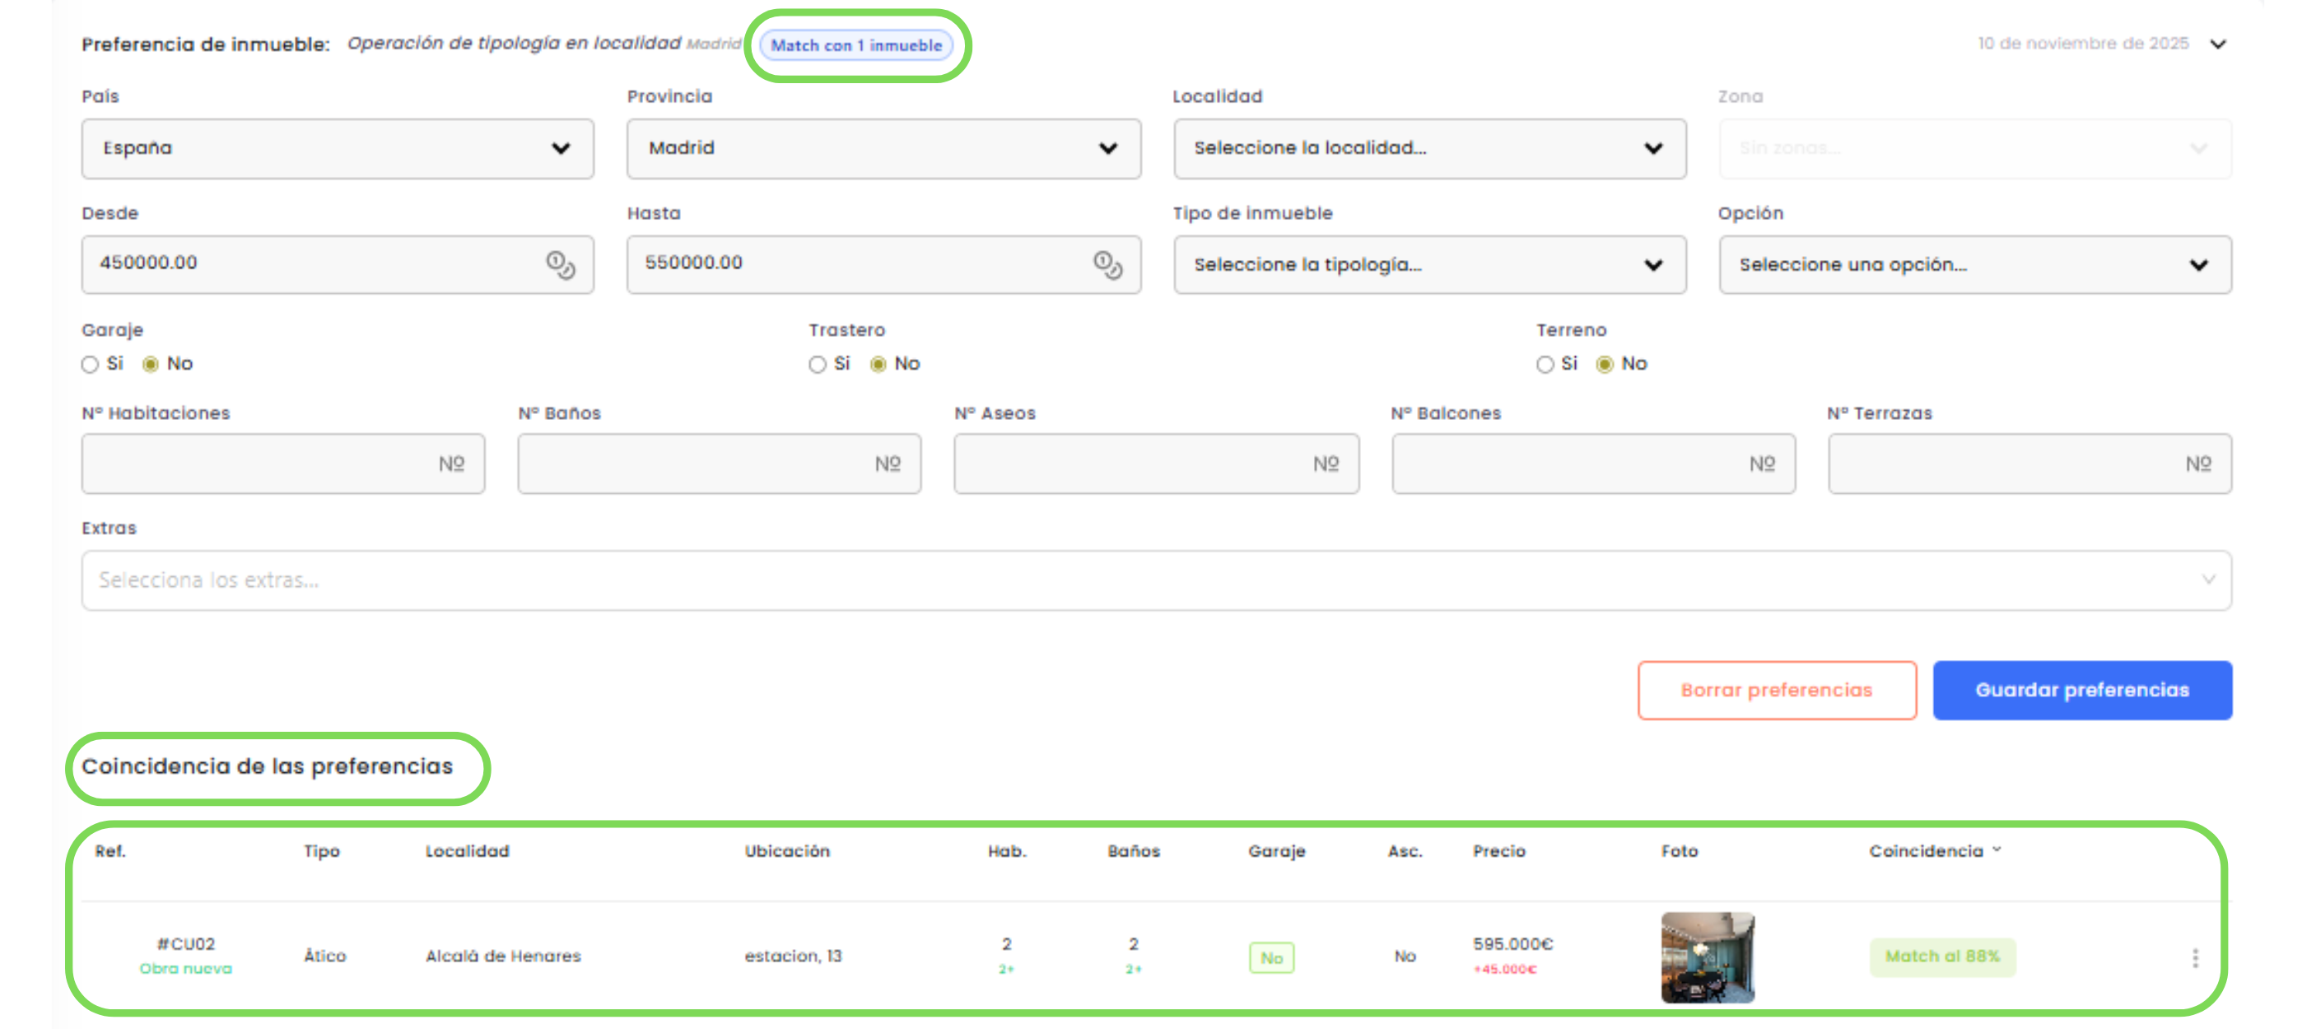Focus the Hasta price field
The height and width of the screenshot is (1029, 2316).
(x=883, y=264)
